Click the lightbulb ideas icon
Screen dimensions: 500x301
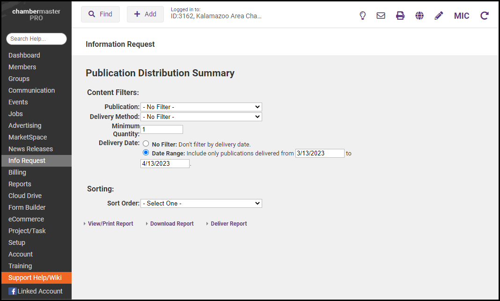(362, 15)
